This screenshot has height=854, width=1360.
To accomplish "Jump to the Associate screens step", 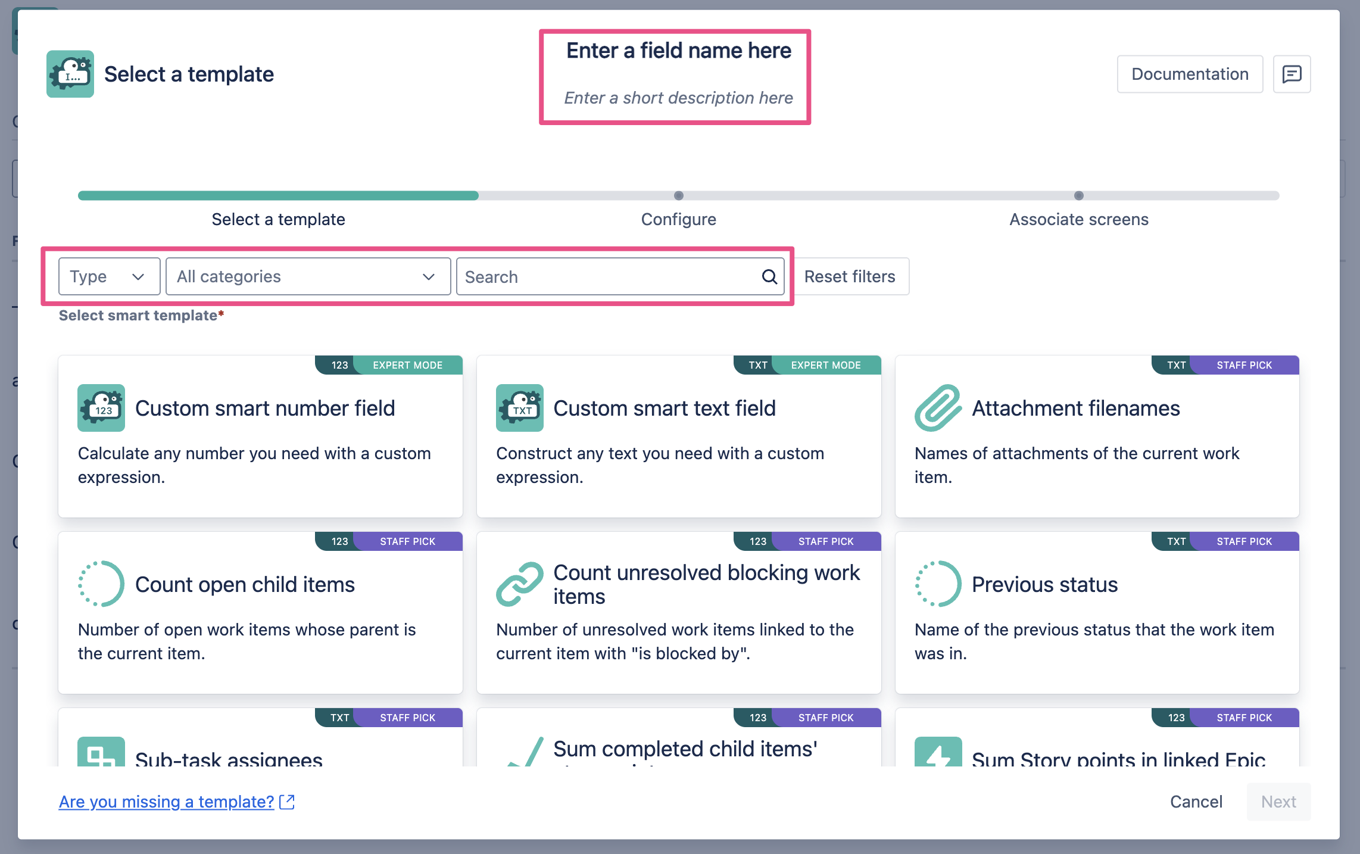I will pyautogui.click(x=1078, y=220).
